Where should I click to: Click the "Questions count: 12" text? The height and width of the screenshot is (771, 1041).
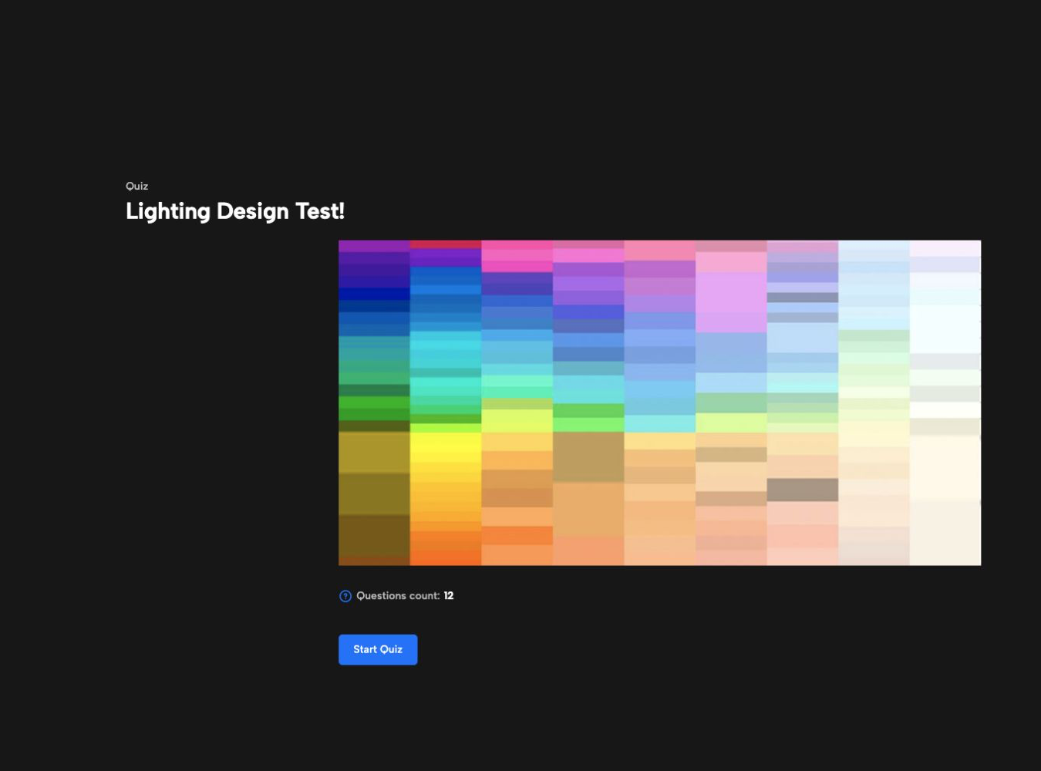pyautogui.click(x=405, y=596)
